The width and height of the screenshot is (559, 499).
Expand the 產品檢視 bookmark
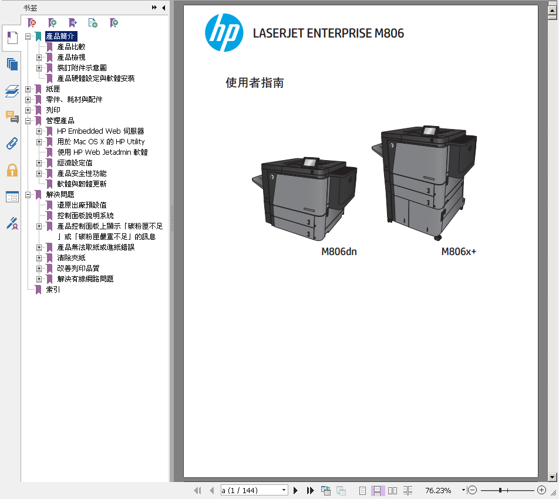click(39, 57)
